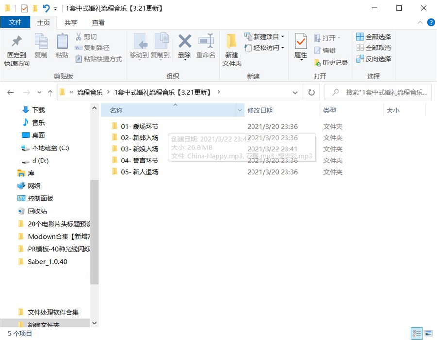
Task: Open Saber_1.0.40 folder in sidebar
Action: point(43,262)
